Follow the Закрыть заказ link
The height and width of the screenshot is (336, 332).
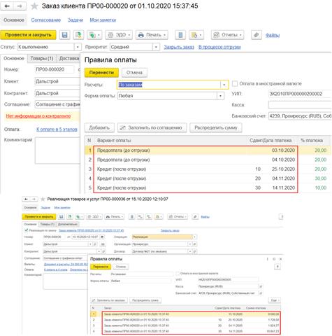point(179,47)
